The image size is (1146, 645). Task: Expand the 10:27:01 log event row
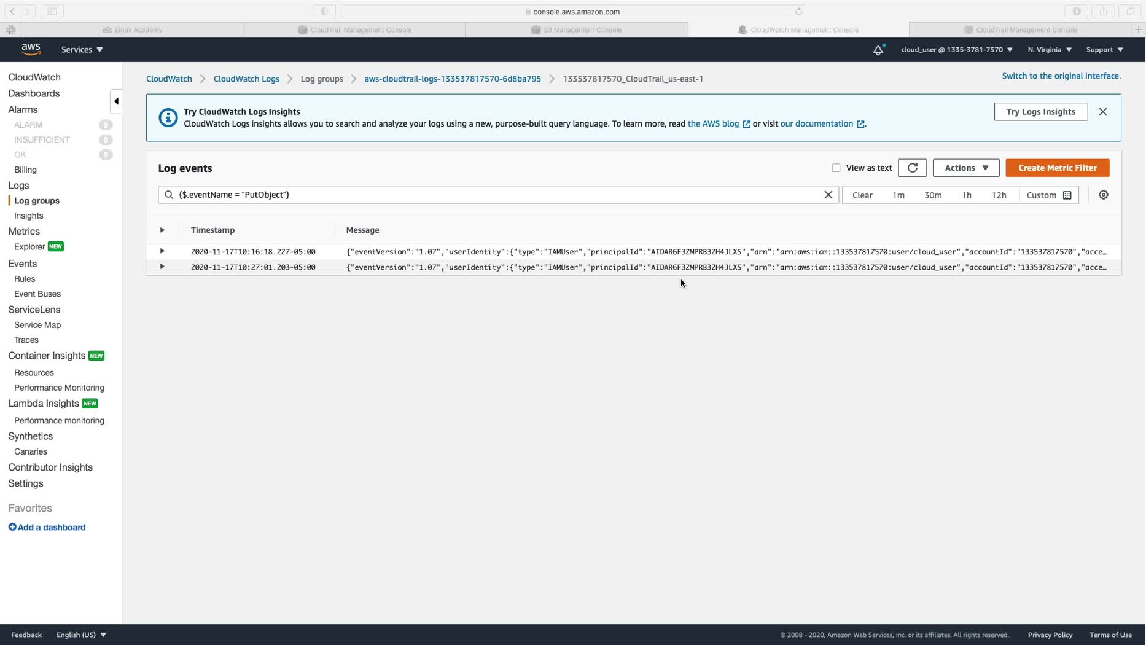(162, 267)
